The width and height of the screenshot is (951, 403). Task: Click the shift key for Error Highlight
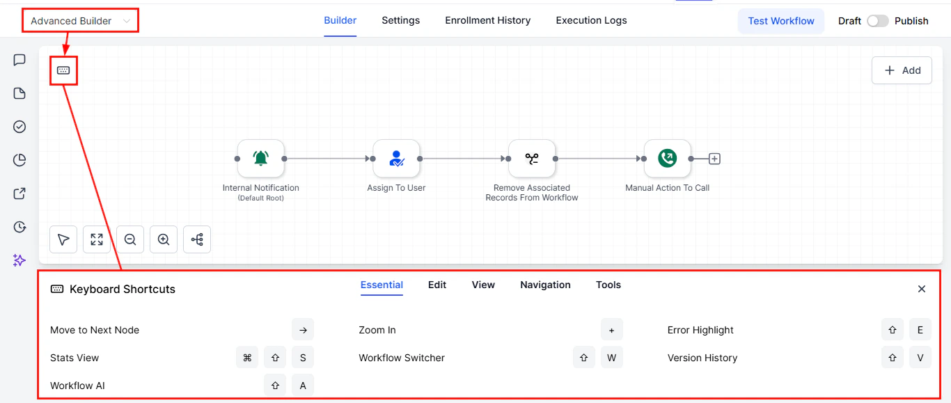tap(893, 330)
